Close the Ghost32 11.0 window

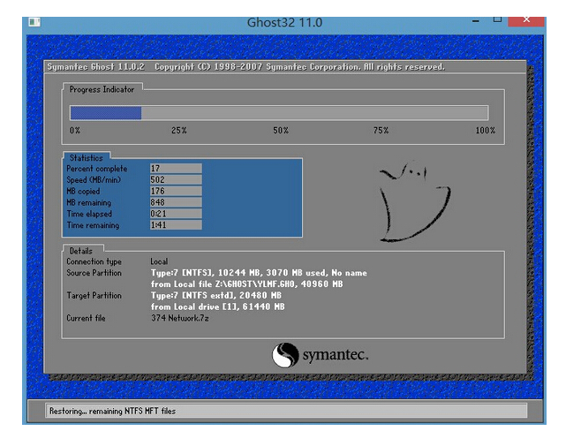click(526, 20)
